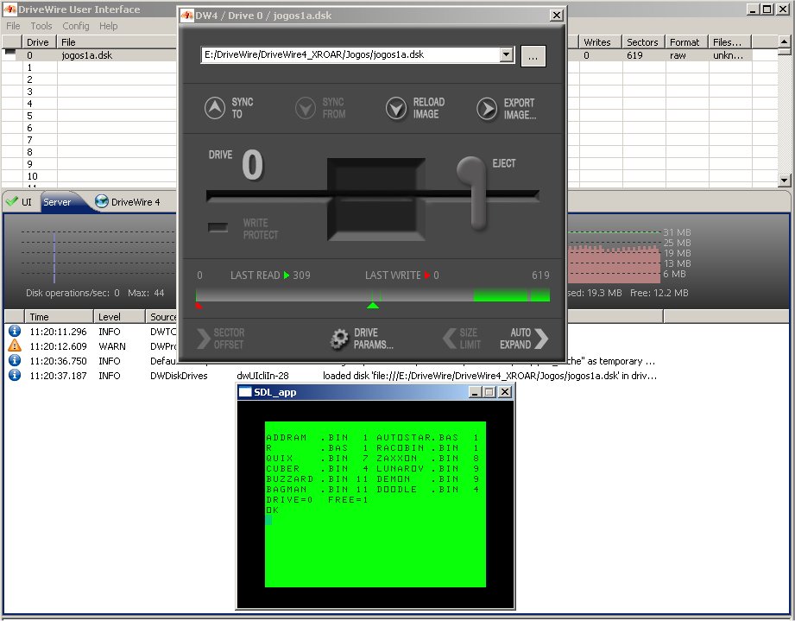Open the Help menu
795x621 pixels.
[108, 26]
